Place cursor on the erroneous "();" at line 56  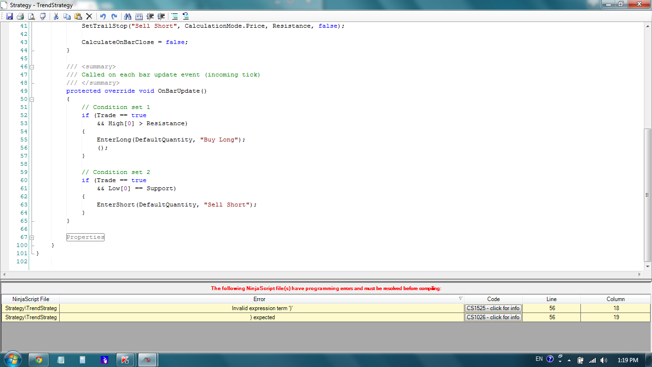point(103,148)
